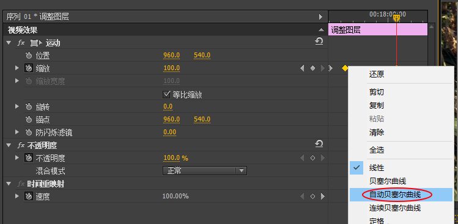
Task: Choose 复制 from context menu
Action: (x=401, y=106)
